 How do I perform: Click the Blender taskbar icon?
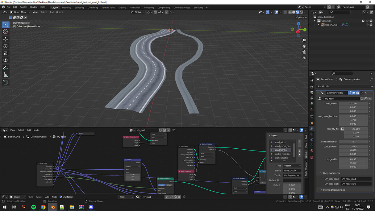[53, 207]
